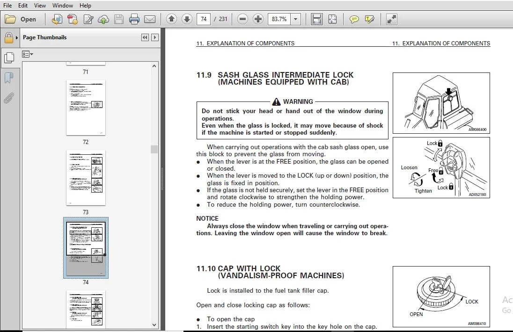Click thumbnail scrollbar down arrow
Screen dimensions: 513x332
[x=154, y=325]
